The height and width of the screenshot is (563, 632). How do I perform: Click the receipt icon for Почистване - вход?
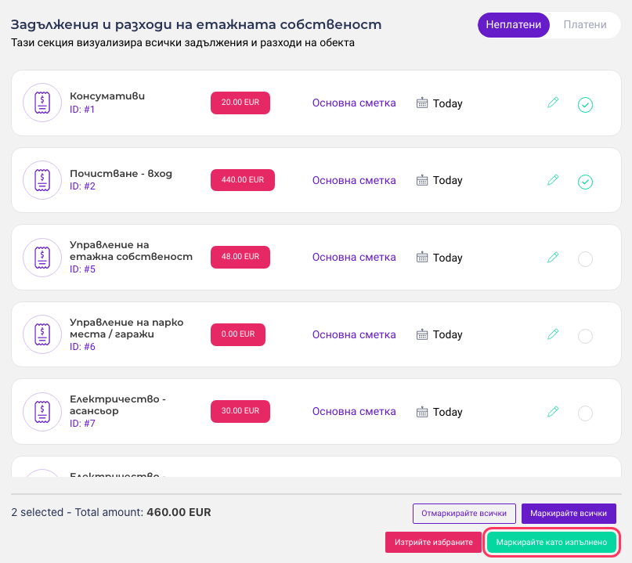(x=42, y=180)
